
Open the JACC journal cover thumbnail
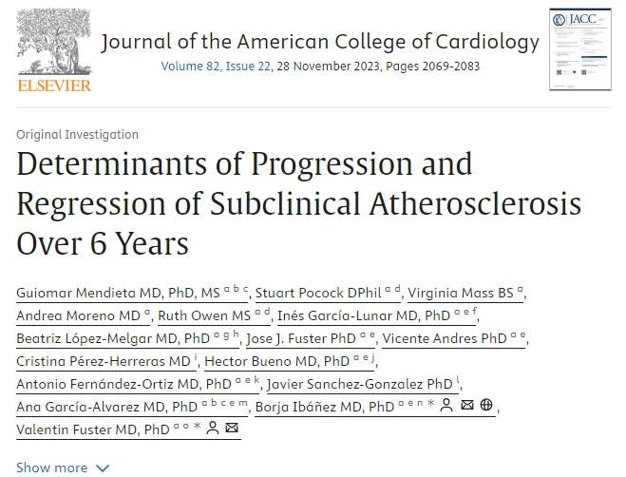tap(579, 48)
